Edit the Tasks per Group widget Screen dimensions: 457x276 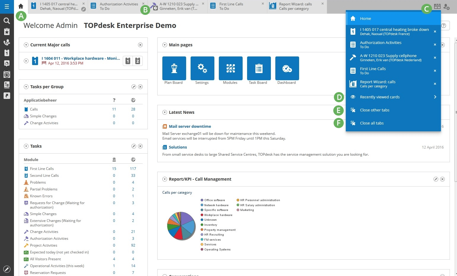[x=134, y=87]
